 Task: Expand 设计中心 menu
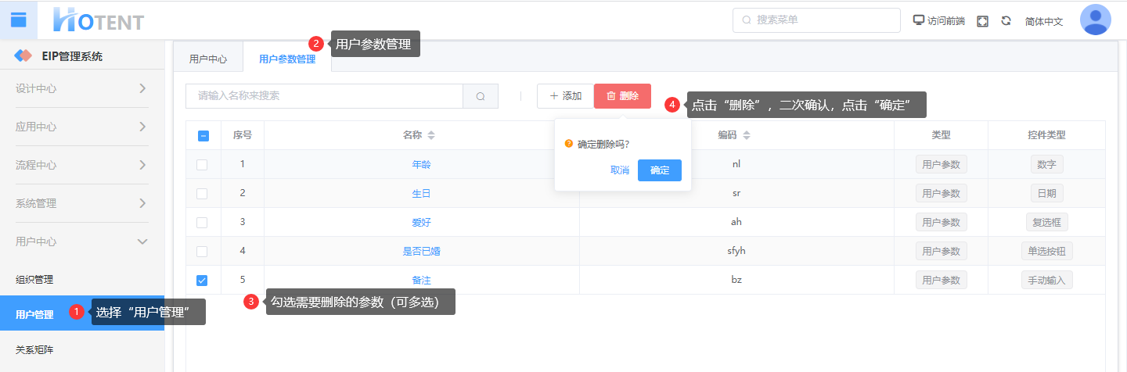(x=81, y=88)
